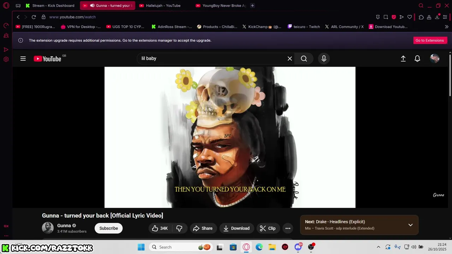
Task: Switch to Hallelujah - YouTube tab
Action: [163, 6]
